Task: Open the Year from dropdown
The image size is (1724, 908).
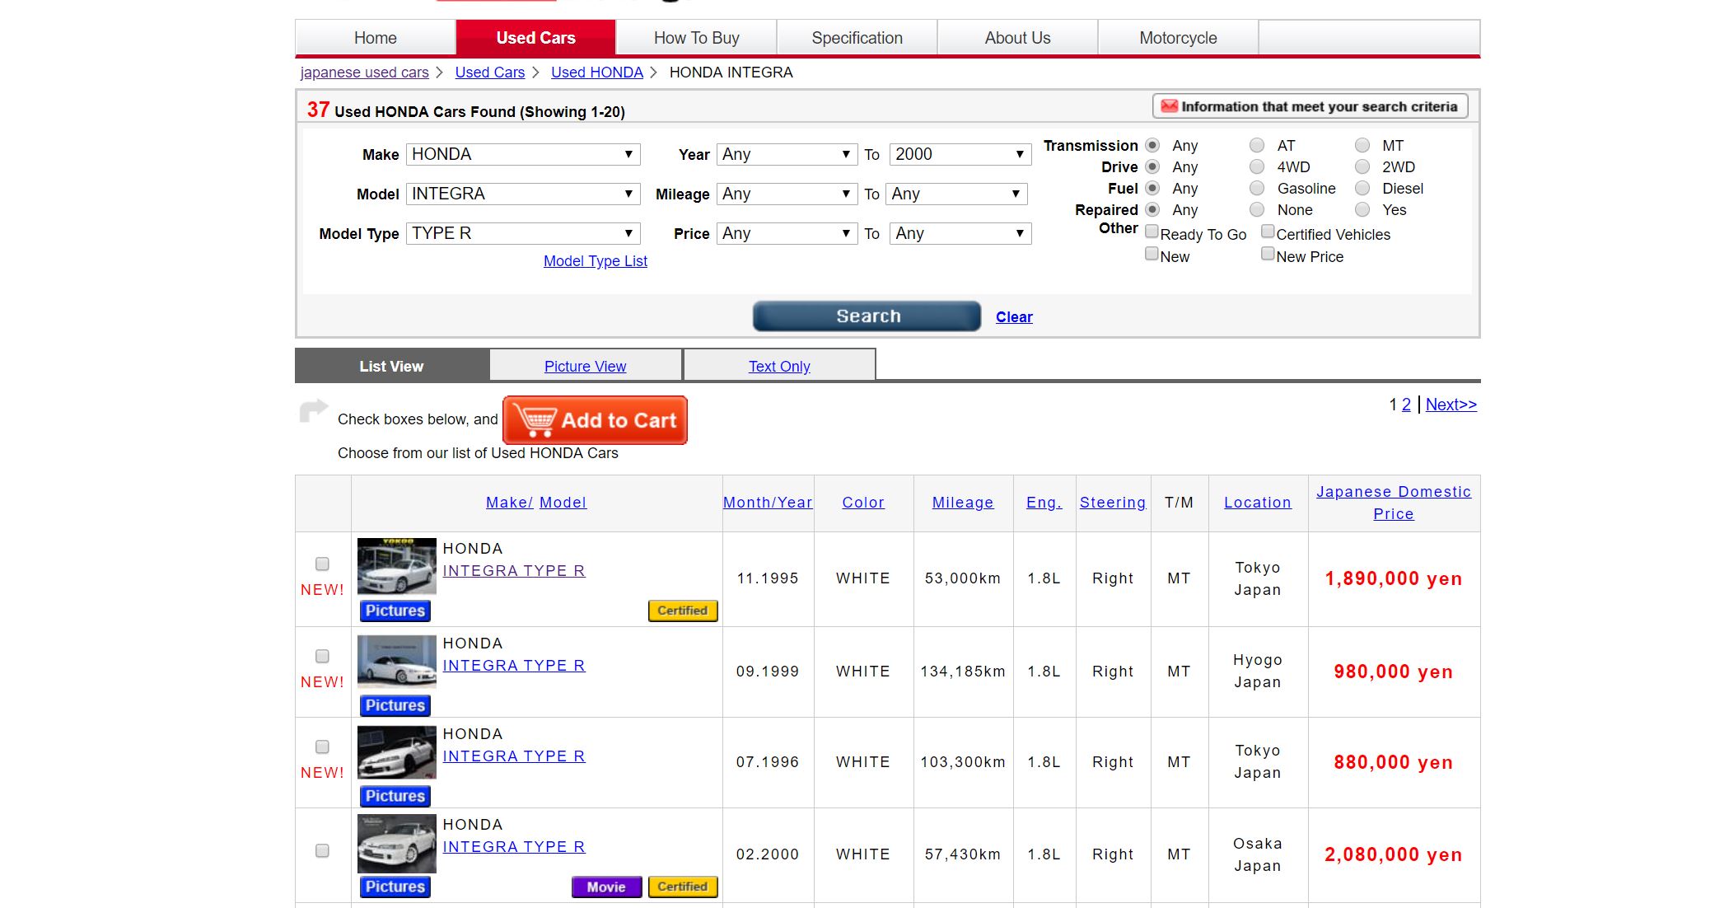Action: tap(787, 154)
